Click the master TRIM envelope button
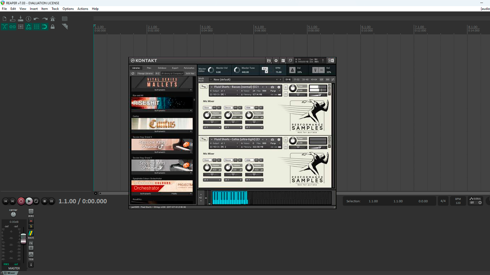The width and height of the screenshot is (490, 275). pos(31,255)
